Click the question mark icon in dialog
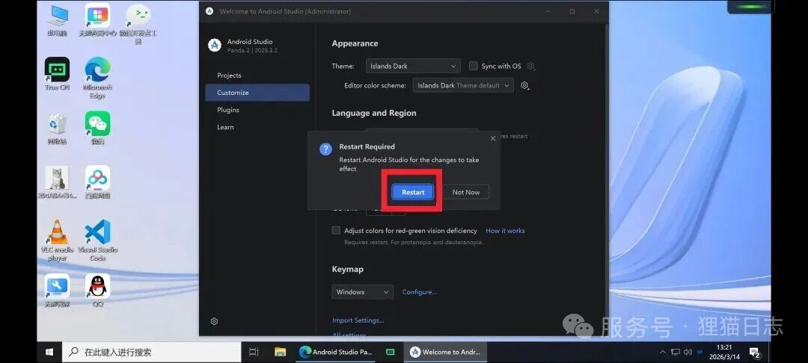Image resolution: width=808 pixels, height=363 pixels. [x=325, y=149]
